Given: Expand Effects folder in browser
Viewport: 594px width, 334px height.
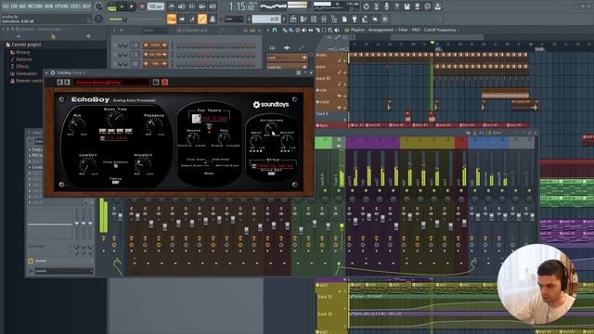Looking at the screenshot, I should pos(22,67).
